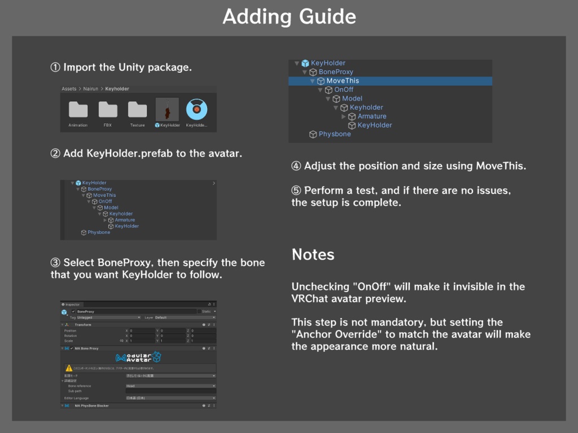The image size is (578, 433).
Task: Select the blue circular KeyHolder controller asset
Action: 196,110
